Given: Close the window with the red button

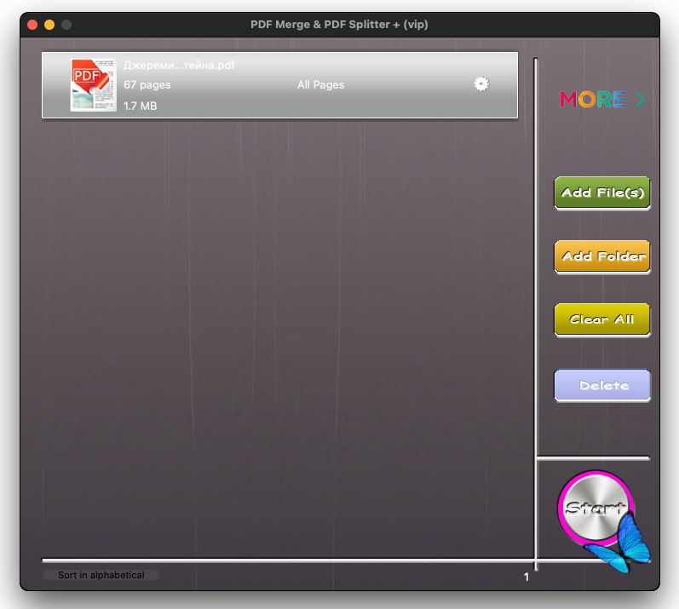Looking at the screenshot, I should click(32, 25).
